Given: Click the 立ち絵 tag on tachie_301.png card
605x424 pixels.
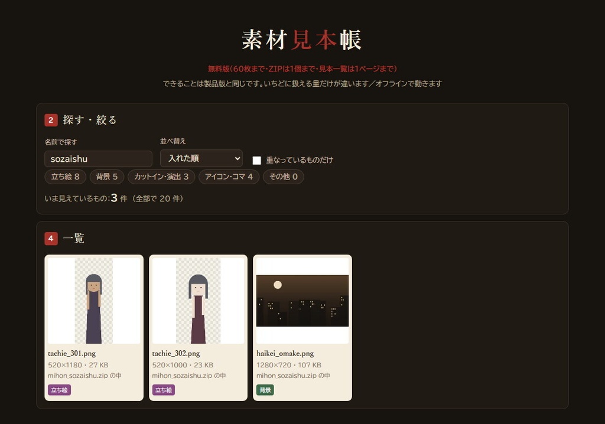Looking at the screenshot, I should [x=60, y=390].
